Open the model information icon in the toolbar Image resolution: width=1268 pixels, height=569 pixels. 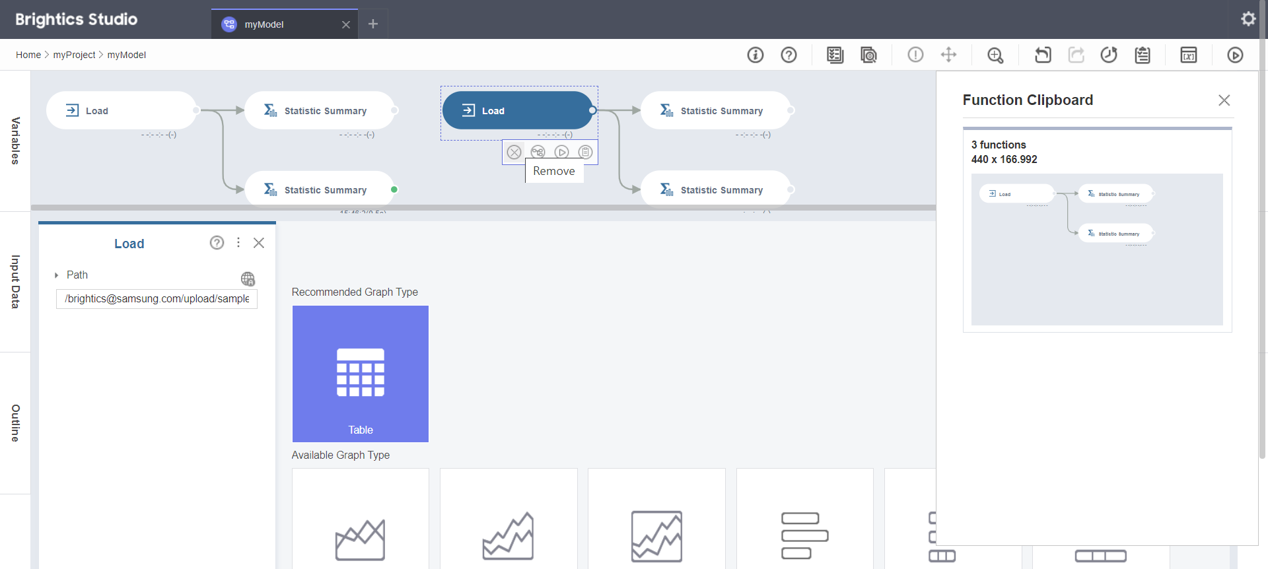click(756, 55)
